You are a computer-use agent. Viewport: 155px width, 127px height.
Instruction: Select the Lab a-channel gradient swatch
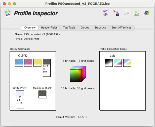coord(118,63)
